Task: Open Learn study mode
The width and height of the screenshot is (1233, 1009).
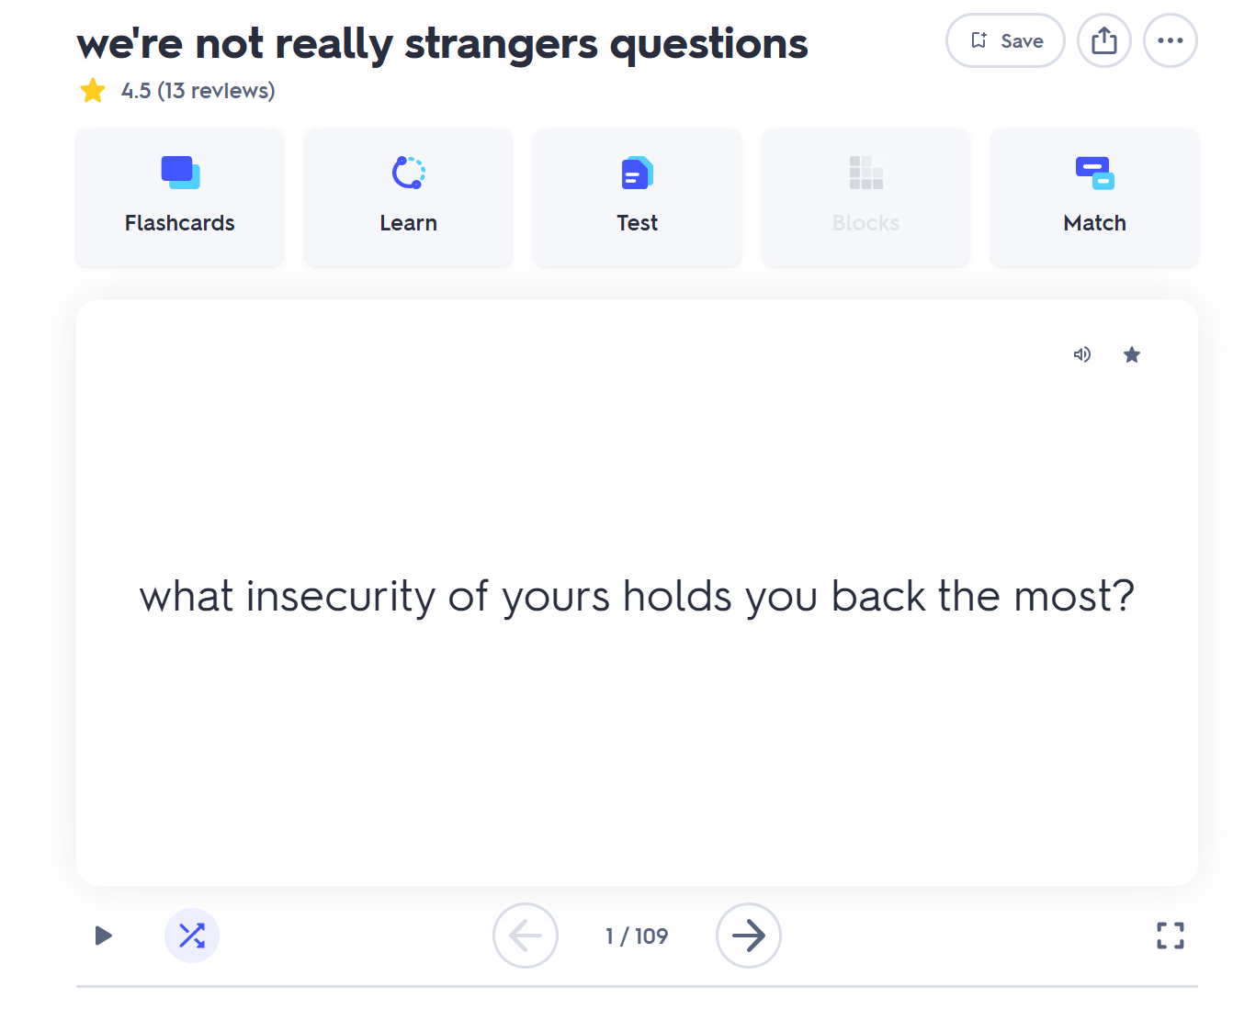Action: (x=409, y=197)
